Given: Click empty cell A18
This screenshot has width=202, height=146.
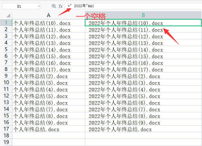Looking at the screenshot, I should 48,136.
